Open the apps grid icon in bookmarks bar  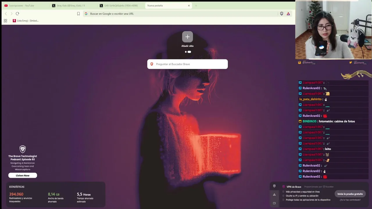coord(5,21)
